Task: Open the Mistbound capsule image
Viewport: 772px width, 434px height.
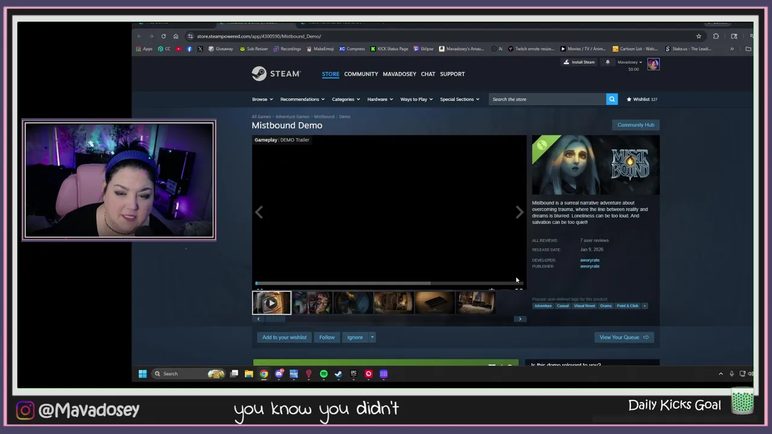Action: click(596, 165)
